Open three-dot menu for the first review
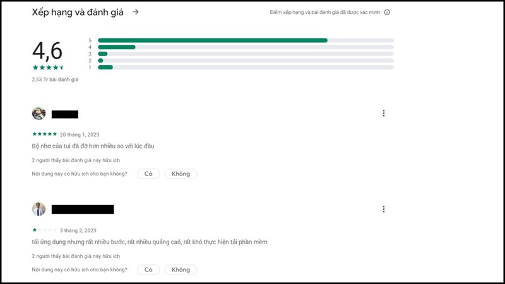This screenshot has width=505, height=284. pos(383,114)
